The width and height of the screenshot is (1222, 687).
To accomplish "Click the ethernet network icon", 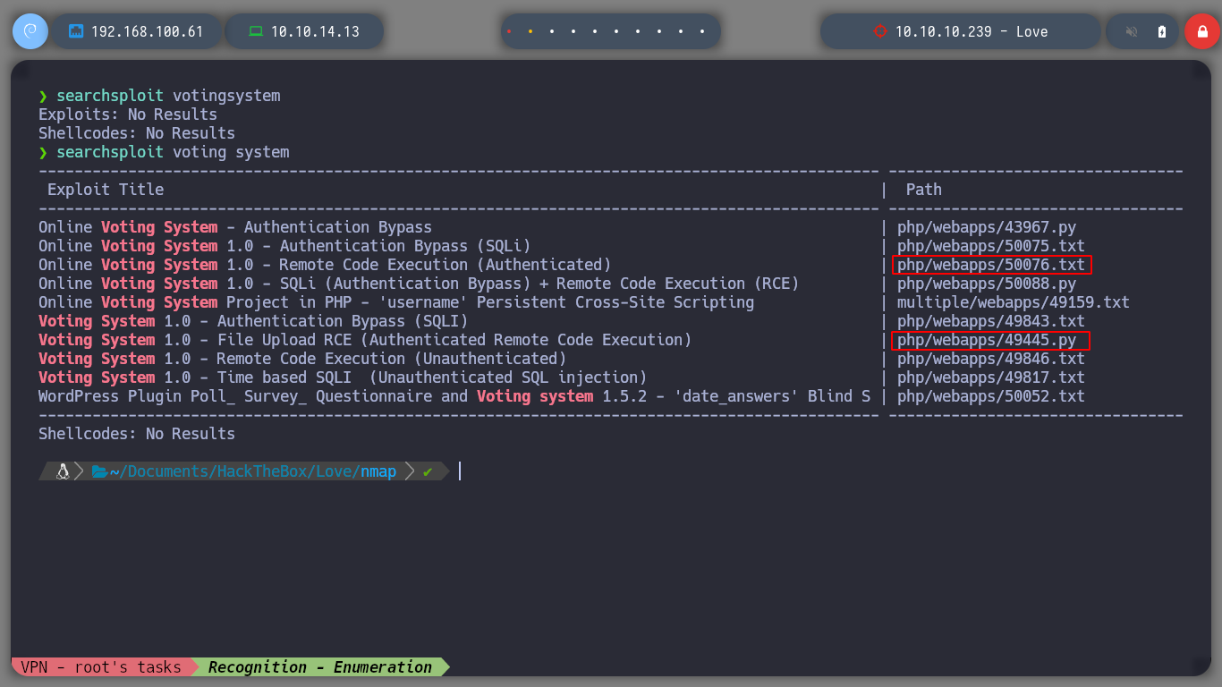I will [x=76, y=31].
